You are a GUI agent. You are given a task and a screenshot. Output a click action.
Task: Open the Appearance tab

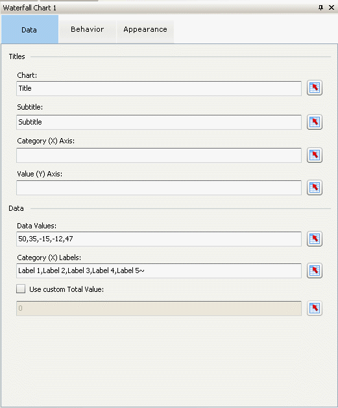coord(145,29)
